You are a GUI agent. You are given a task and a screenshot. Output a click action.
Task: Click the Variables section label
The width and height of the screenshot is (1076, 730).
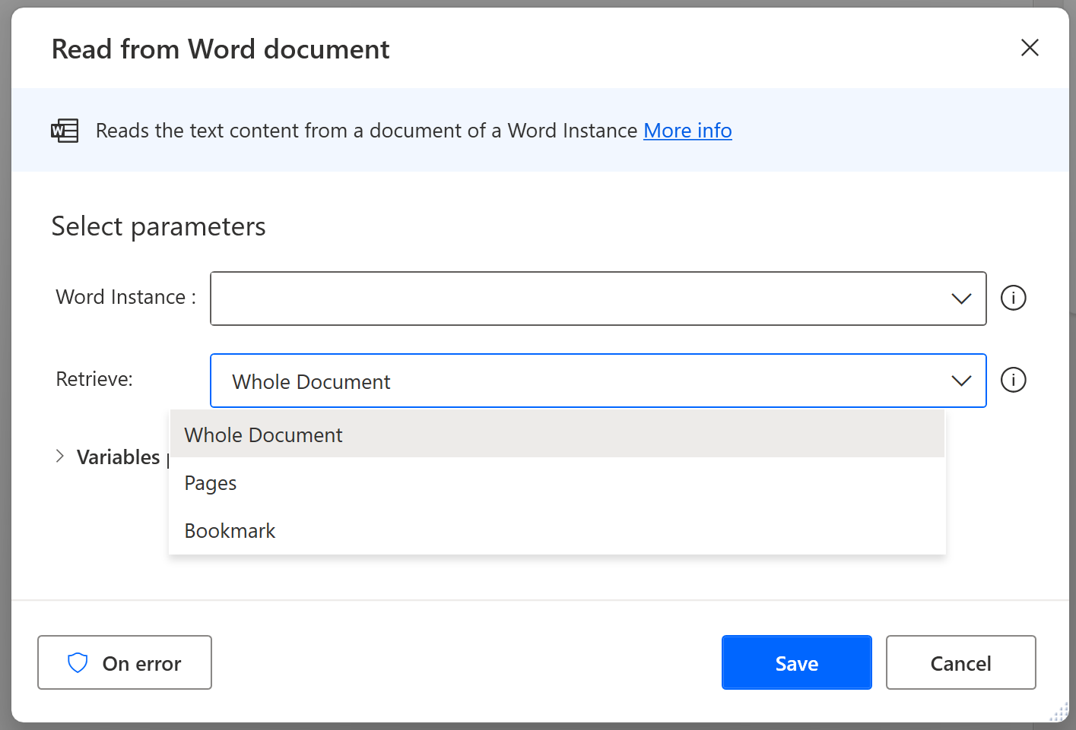(118, 457)
